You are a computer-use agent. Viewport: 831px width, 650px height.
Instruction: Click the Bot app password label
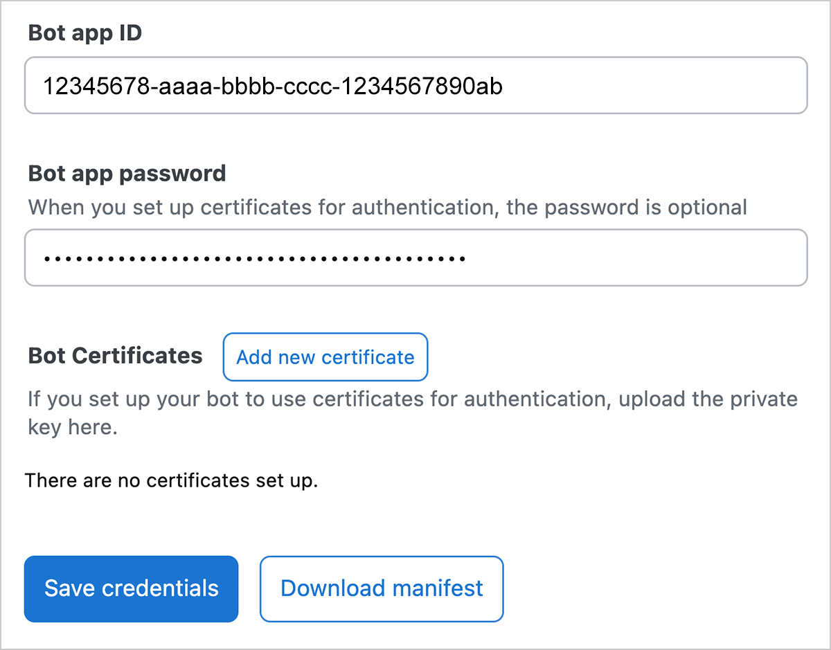tap(127, 173)
